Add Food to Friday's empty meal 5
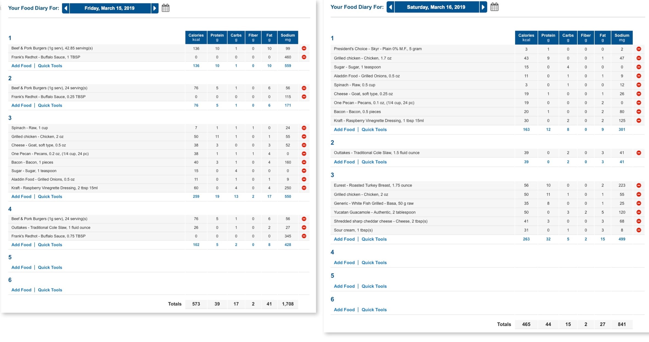This screenshot has width=649, height=342. click(x=21, y=267)
